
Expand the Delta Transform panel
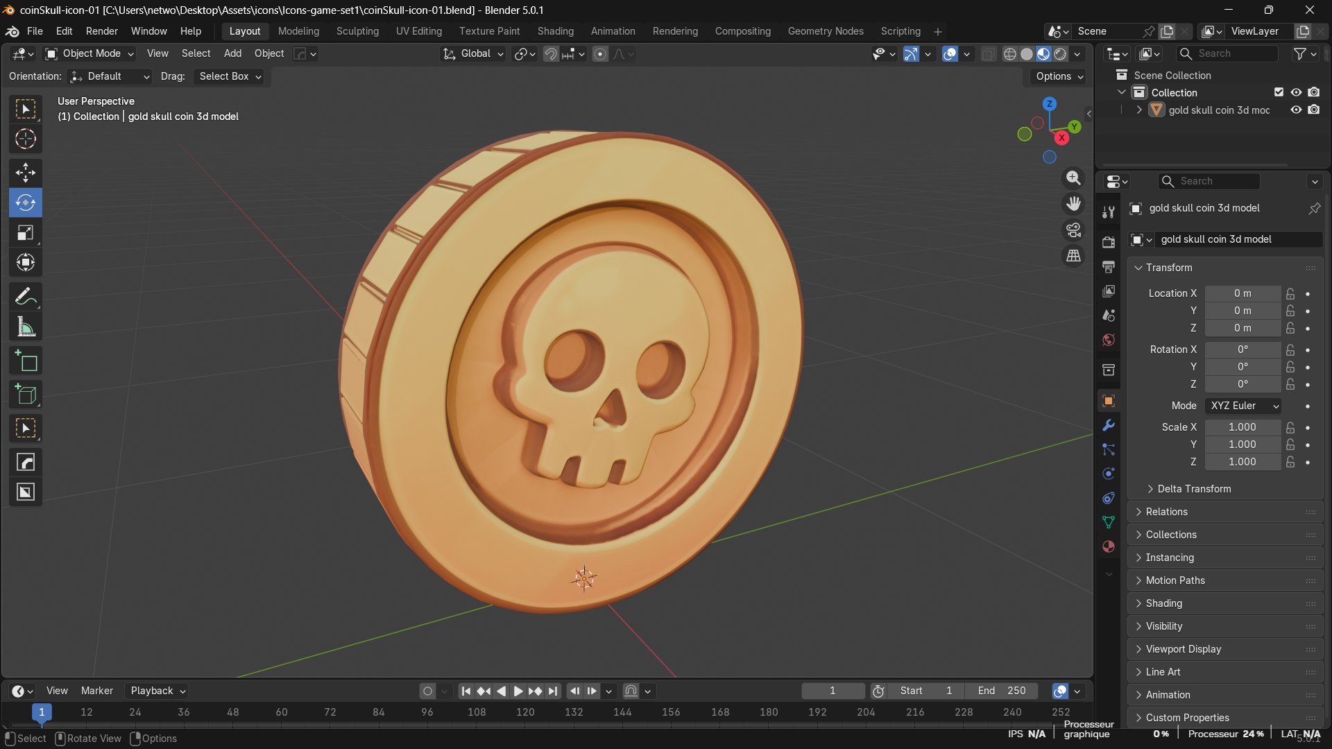[1193, 489]
